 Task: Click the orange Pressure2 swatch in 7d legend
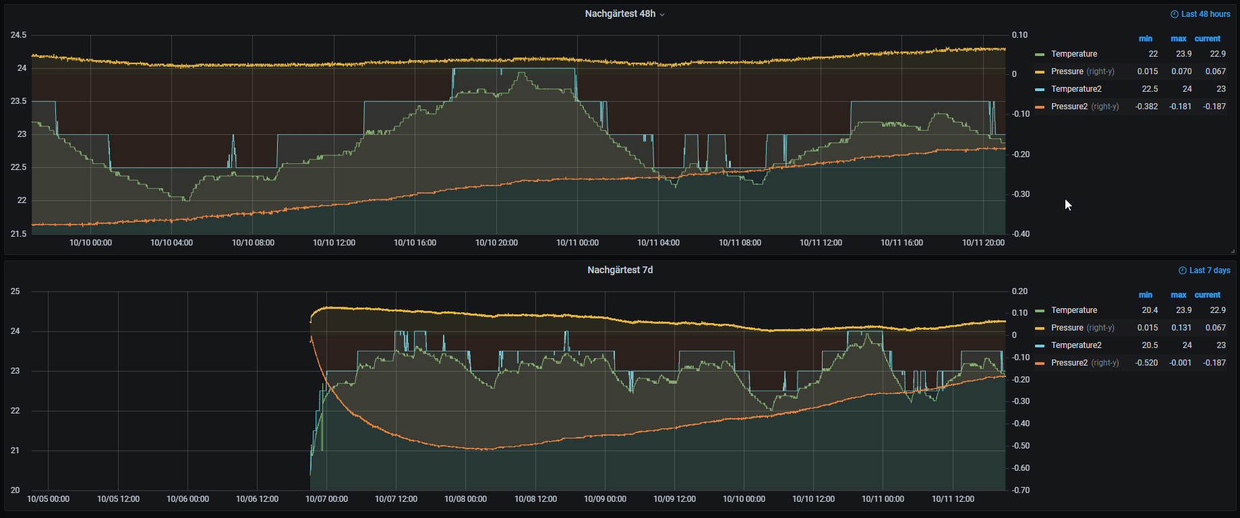click(1039, 364)
